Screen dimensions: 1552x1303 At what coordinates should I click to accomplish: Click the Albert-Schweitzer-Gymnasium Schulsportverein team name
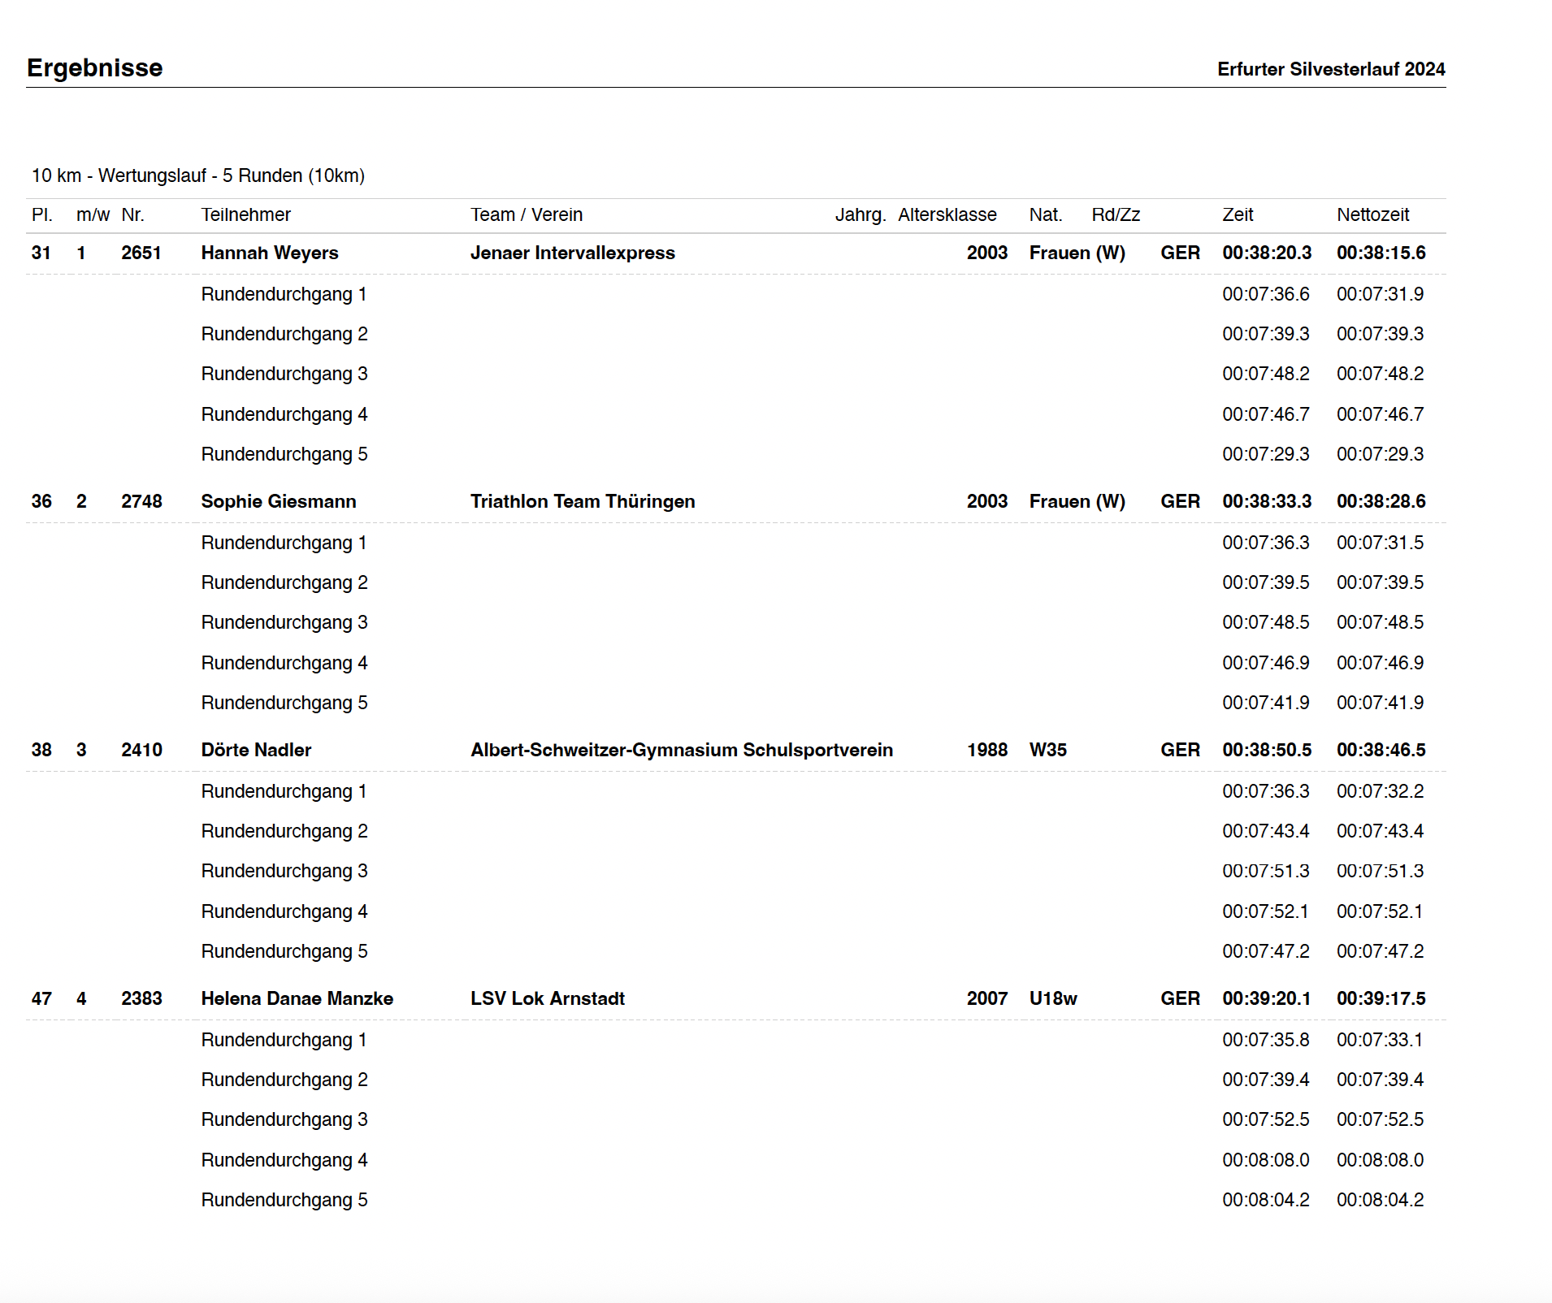point(681,750)
